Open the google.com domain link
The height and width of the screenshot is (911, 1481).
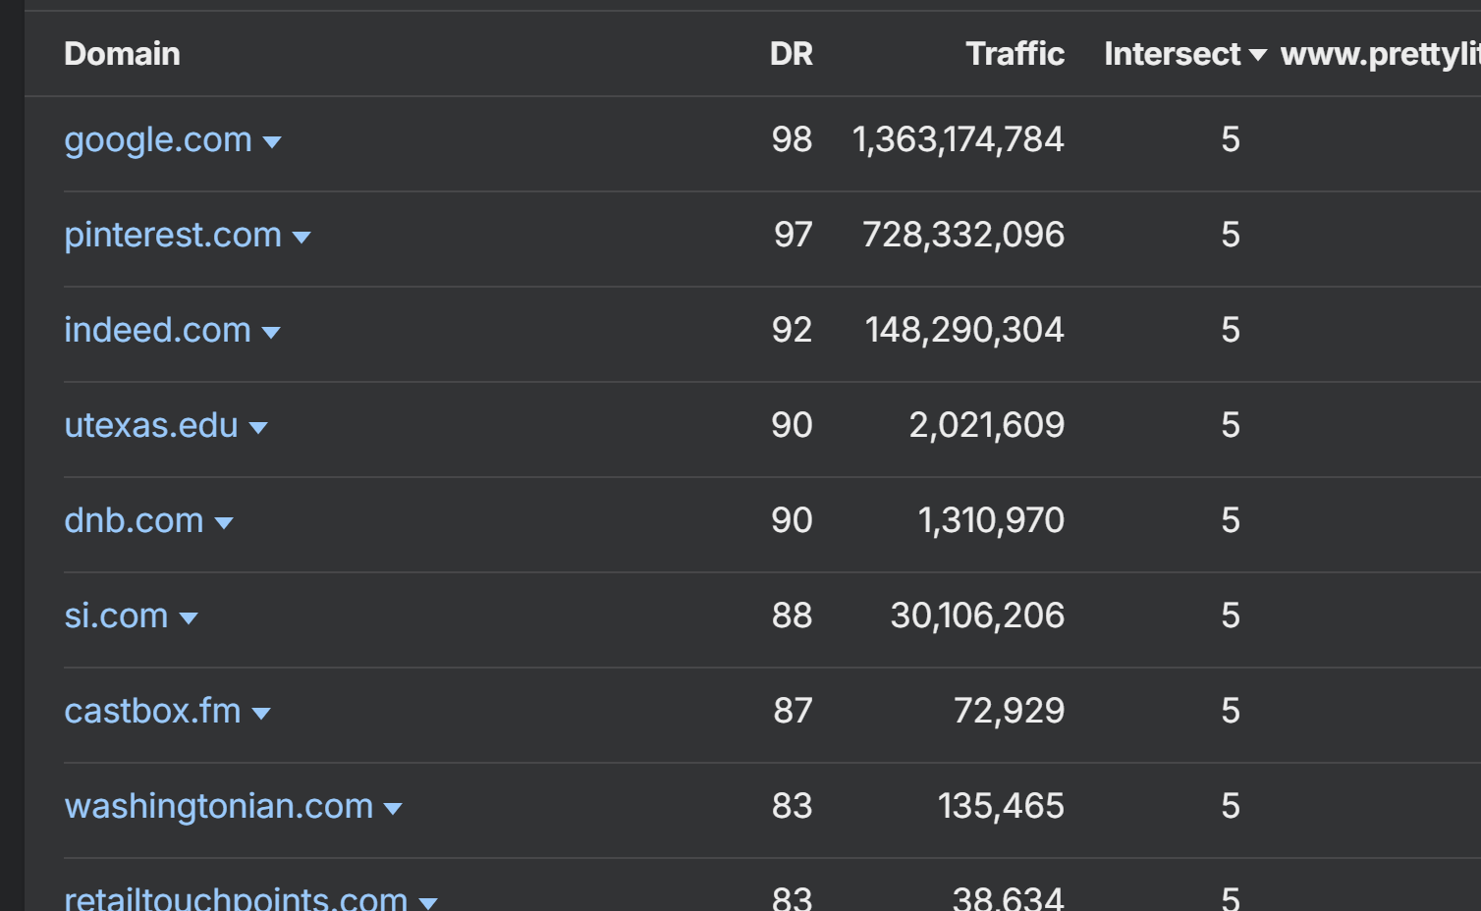click(x=158, y=140)
